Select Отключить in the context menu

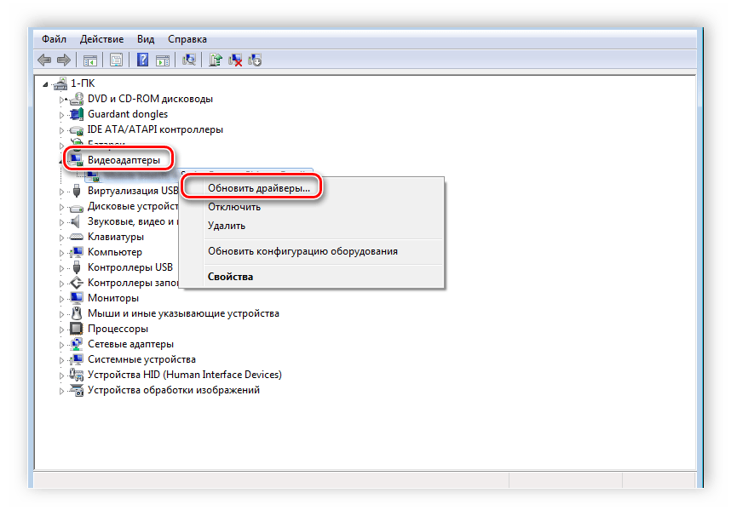tap(234, 207)
